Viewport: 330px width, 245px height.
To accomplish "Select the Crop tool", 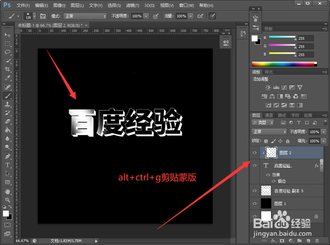I will (8, 69).
